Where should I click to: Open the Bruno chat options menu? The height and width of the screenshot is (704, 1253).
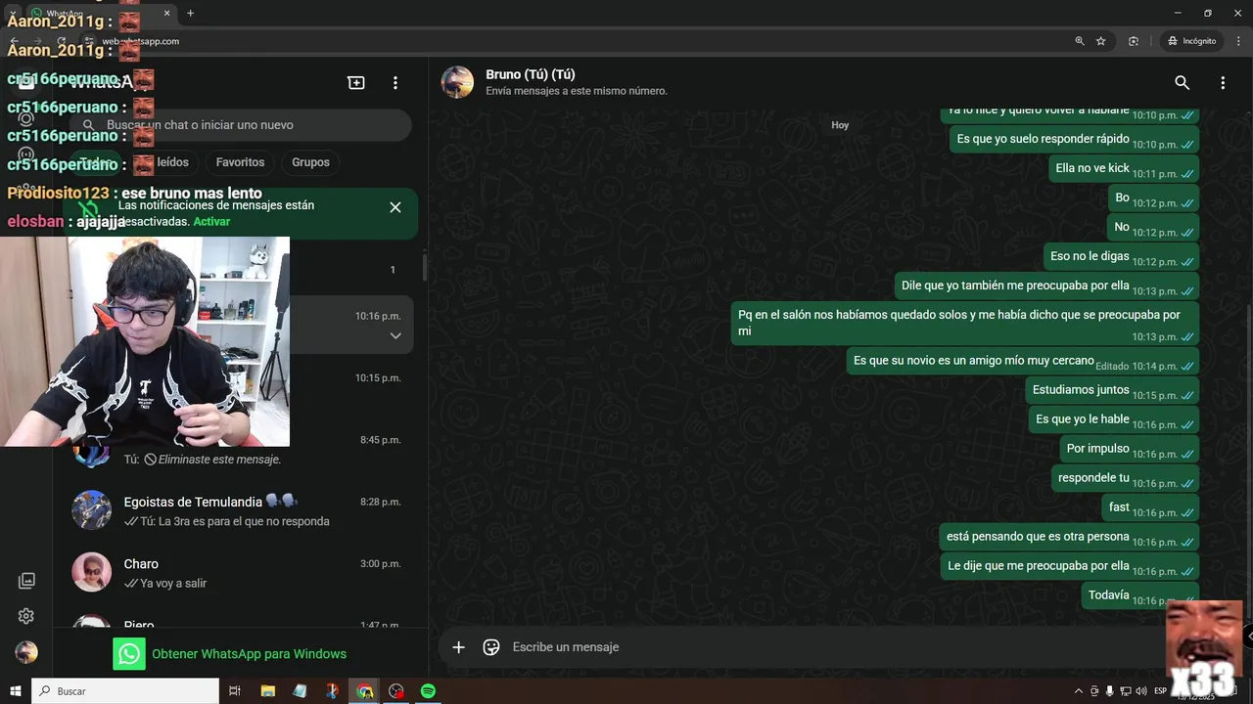pos(1223,83)
